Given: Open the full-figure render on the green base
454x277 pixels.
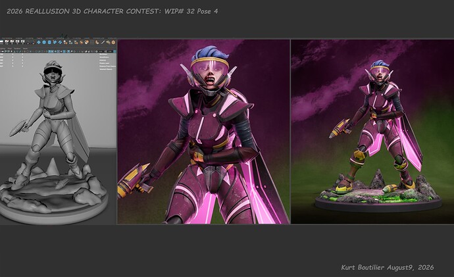Looking at the screenshot, I should coord(372,132).
